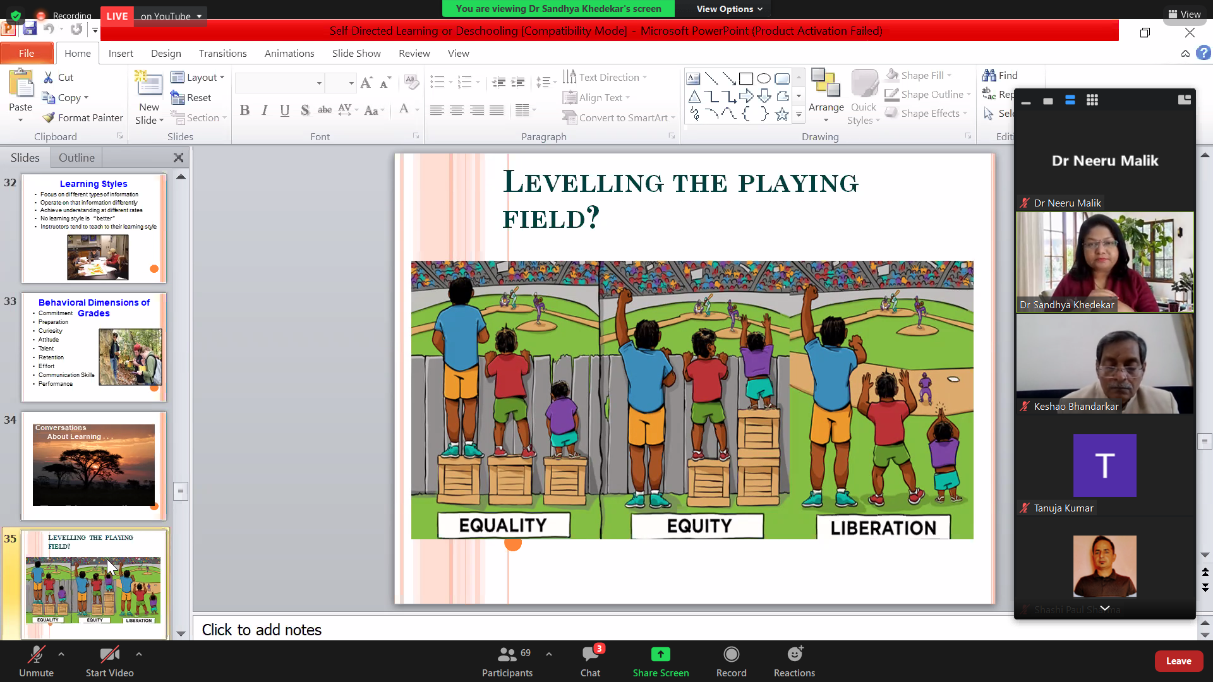
Task: Toggle Strikethrough formatting
Action: pos(325,110)
